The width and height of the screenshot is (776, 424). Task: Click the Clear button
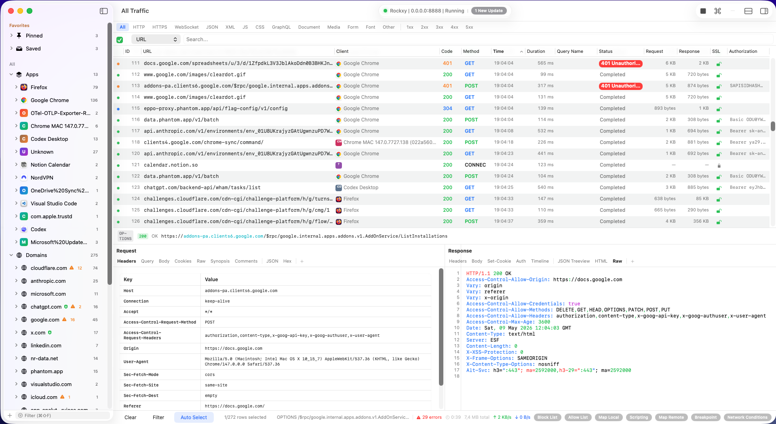click(x=130, y=418)
